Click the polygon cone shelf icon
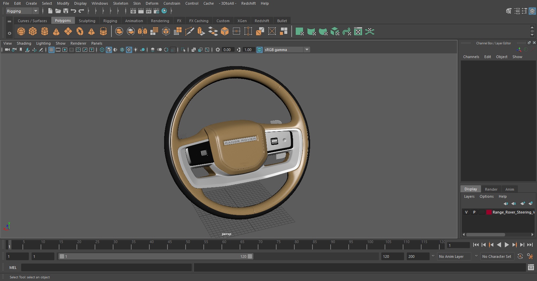 (x=56, y=32)
